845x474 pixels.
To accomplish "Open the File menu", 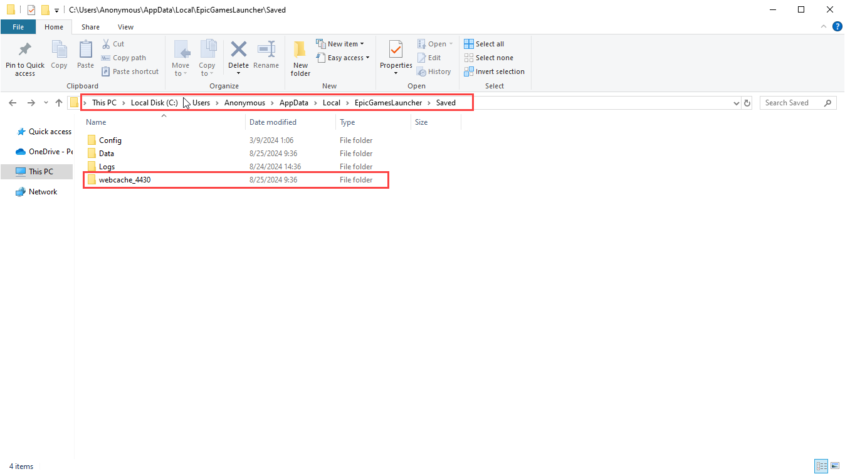I will coord(18,27).
